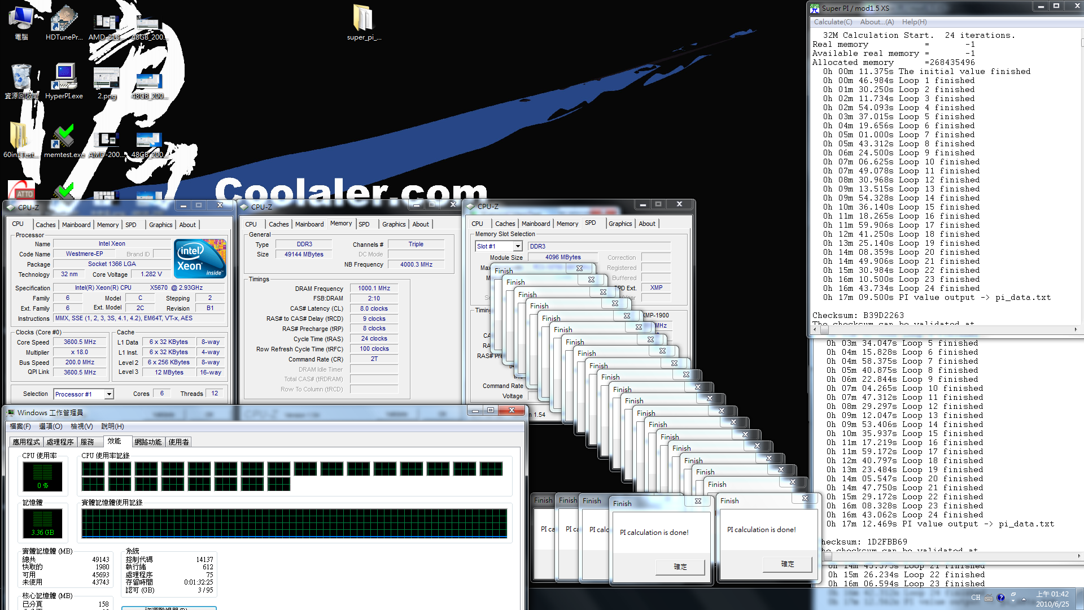
Task: Click the SPD CPU-Z window title icon
Action: [471, 206]
